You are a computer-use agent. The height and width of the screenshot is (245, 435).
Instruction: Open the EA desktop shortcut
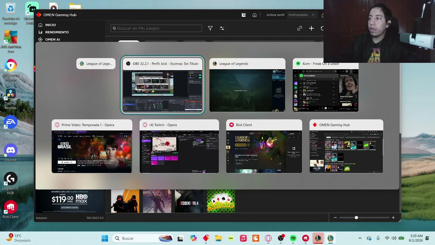11,125
